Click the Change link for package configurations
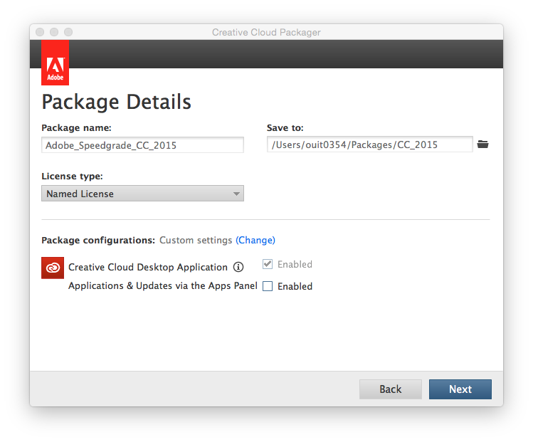 point(255,240)
